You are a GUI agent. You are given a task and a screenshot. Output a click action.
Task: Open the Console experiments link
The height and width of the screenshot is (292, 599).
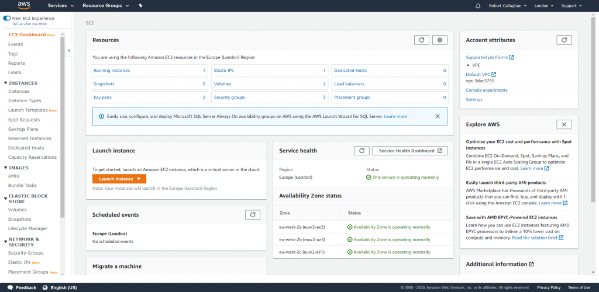coord(487,91)
